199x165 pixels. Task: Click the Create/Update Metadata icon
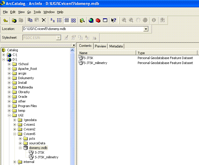tap(80, 38)
